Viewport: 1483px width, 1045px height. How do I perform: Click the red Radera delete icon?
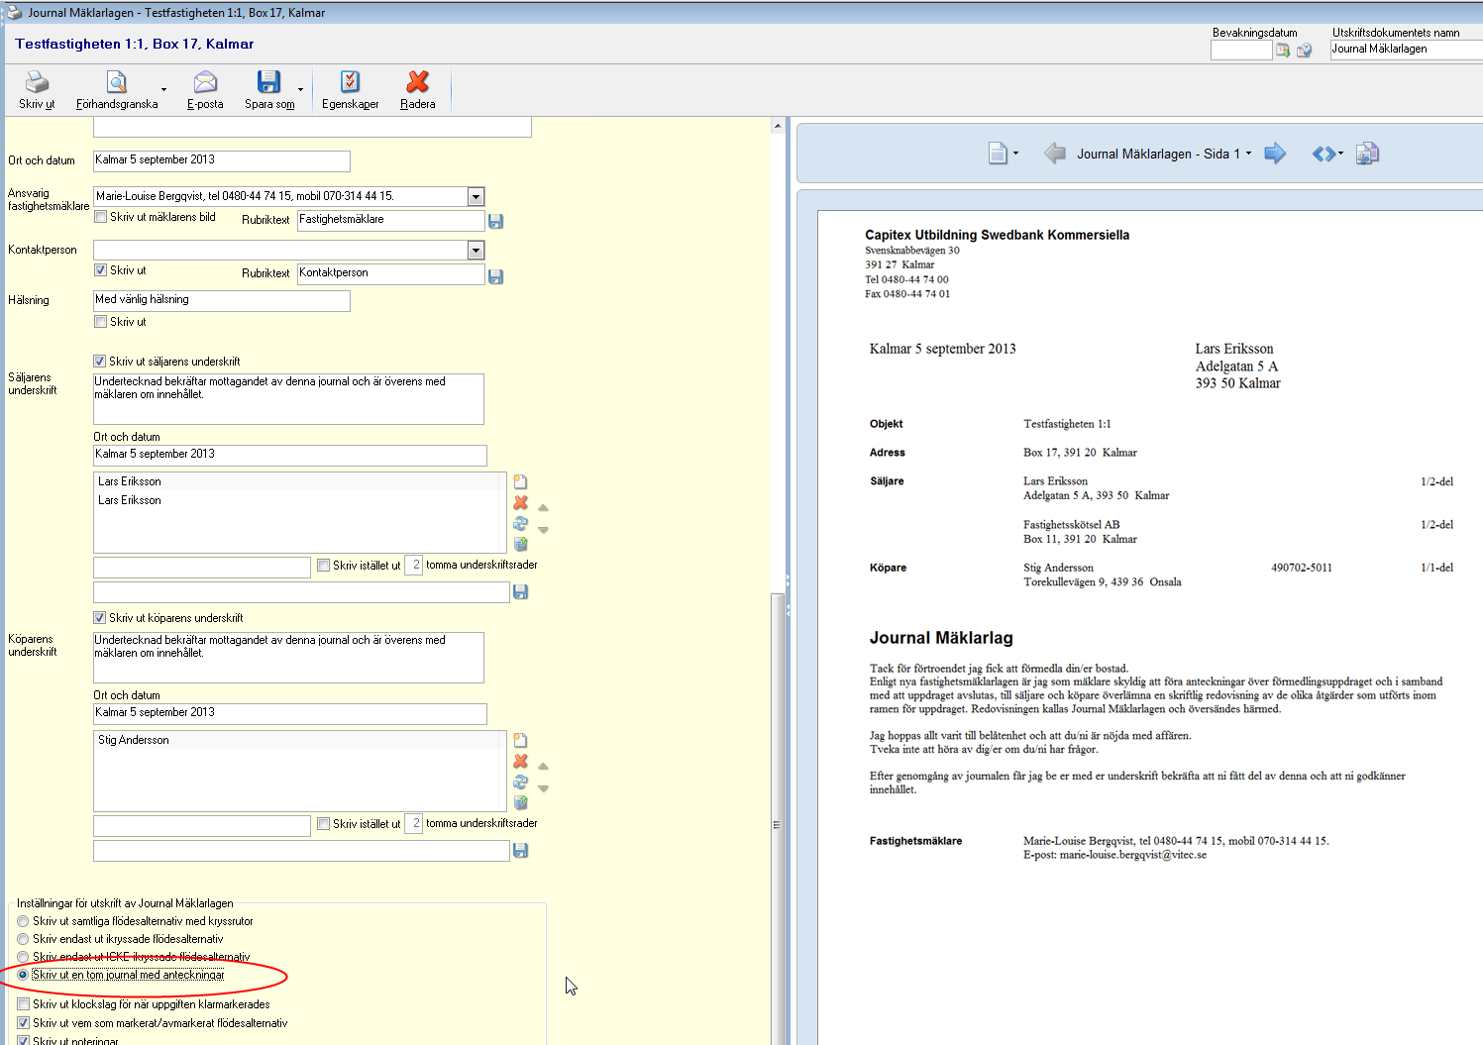pyautogui.click(x=418, y=82)
